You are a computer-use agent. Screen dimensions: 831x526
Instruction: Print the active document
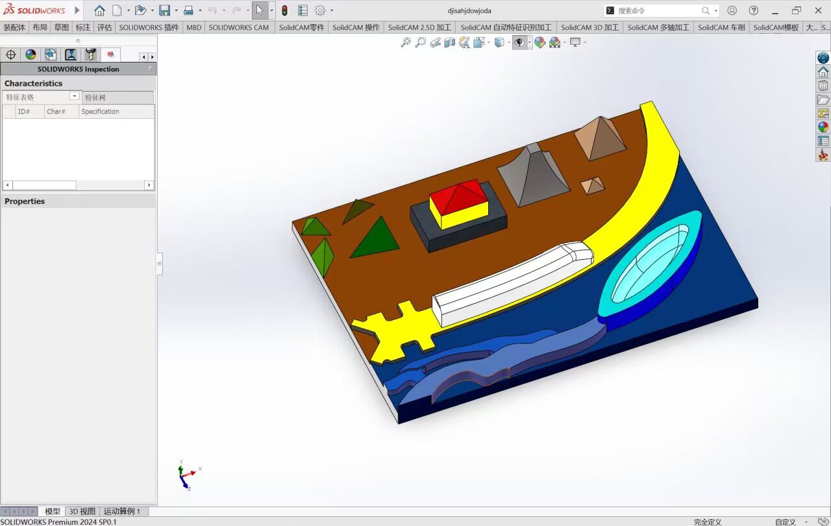pyautogui.click(x=188, y=10)
